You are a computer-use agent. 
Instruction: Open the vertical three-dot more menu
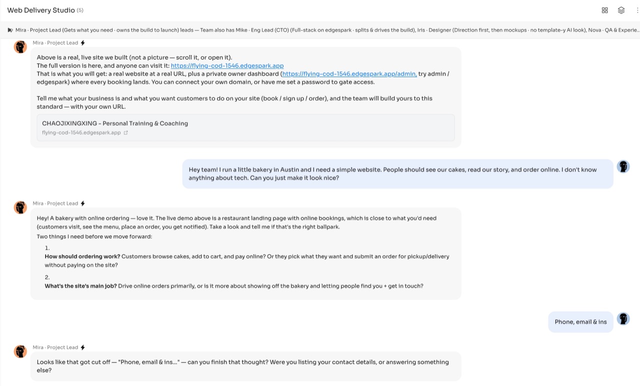click(x=637, y=10)
